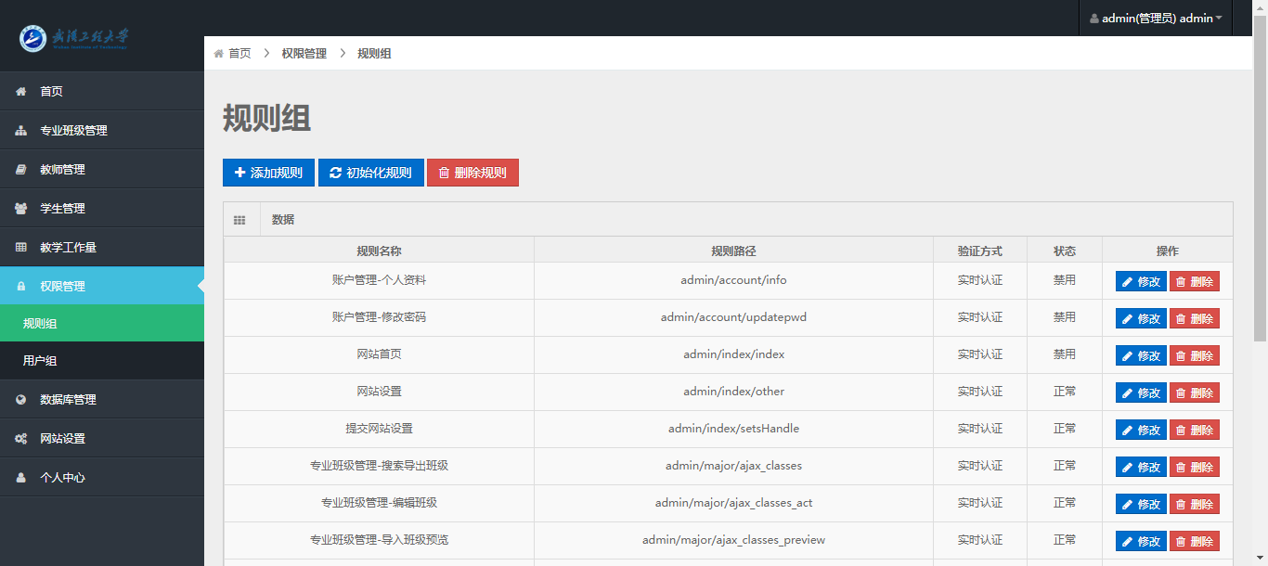This screenshot has width=1268, height=566.
Task: Open the admin user dropdown menu
Action: (1156, 19)
